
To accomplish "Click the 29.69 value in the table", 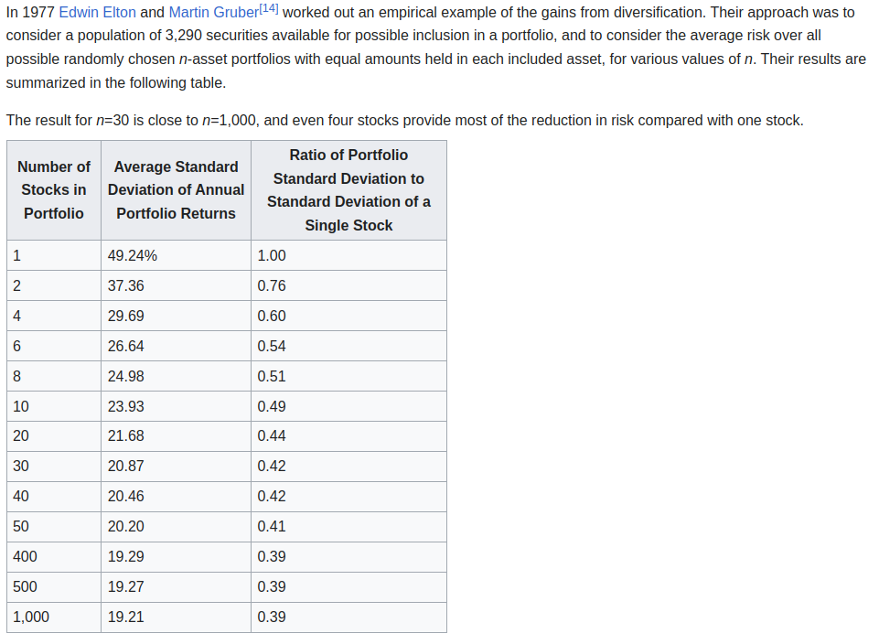I will coord(126,317).
